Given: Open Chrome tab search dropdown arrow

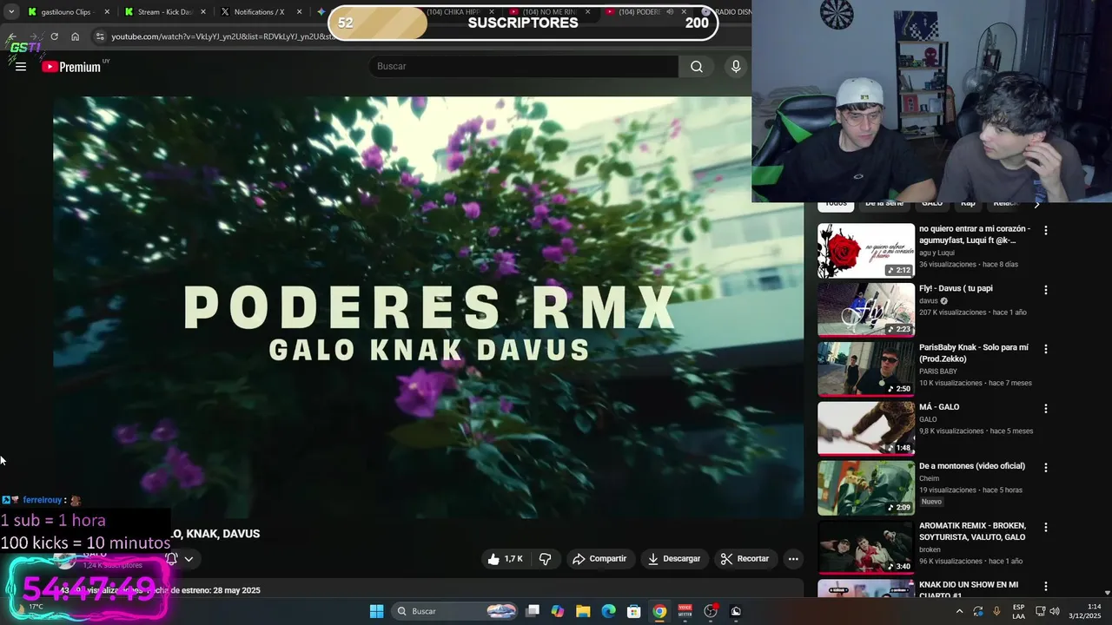Looking at the screenshot, I should click(11, 12).
